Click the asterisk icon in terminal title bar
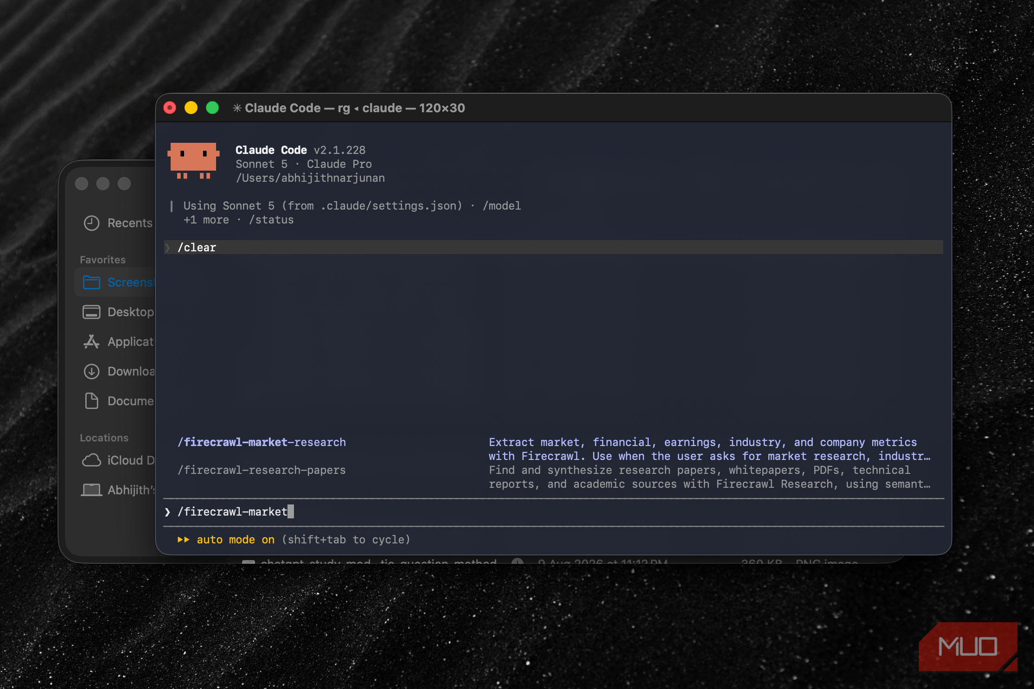This screenshot has height=689, width=1034. 237,108
